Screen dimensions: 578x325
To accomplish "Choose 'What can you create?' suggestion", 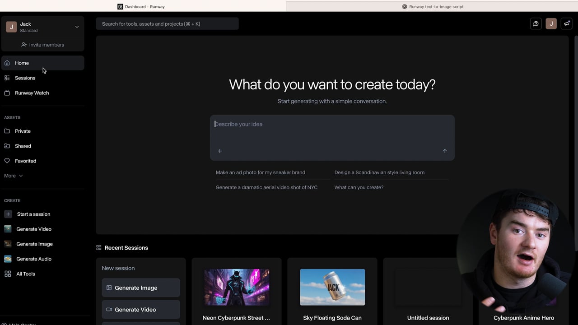I will (x=359, y=187).
